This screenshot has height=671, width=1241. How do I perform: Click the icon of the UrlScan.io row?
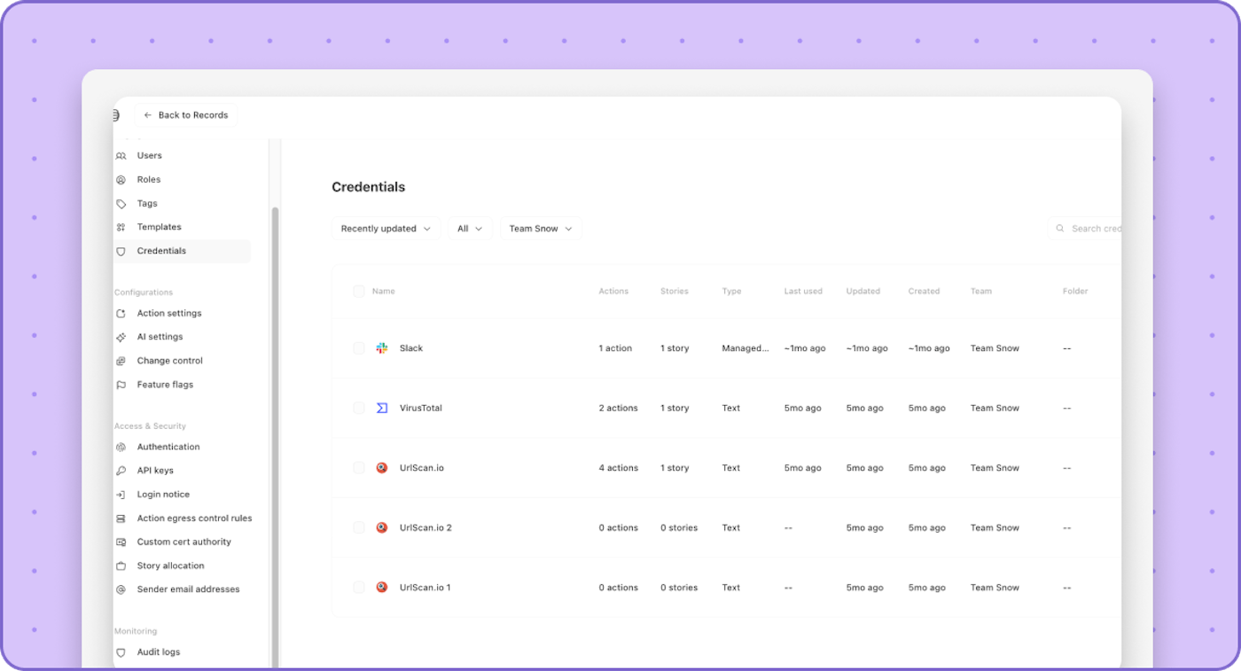[x=382, y=468]
